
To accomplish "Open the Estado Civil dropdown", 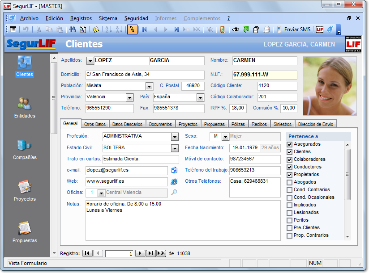I will coord(175,148).
